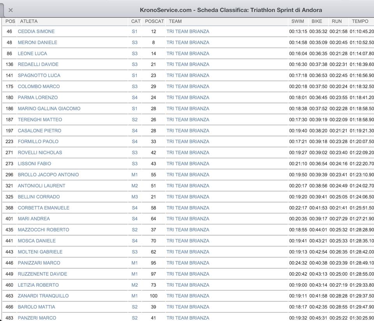This screenshot has height=321, width=374.
Task: Open TRI TEAM BRIANZA in FORMILLO PAOLO row
Action: coord(188,142)
